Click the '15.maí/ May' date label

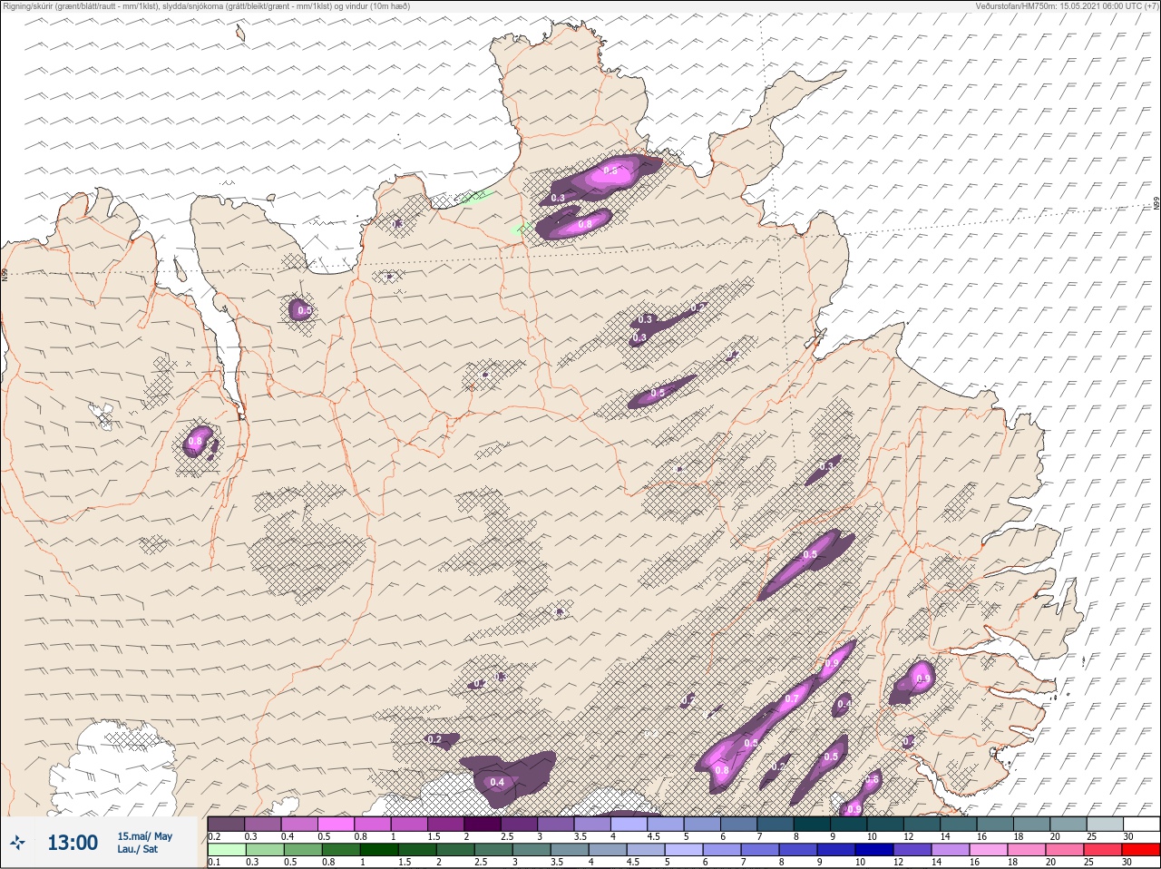click(144, 836)
